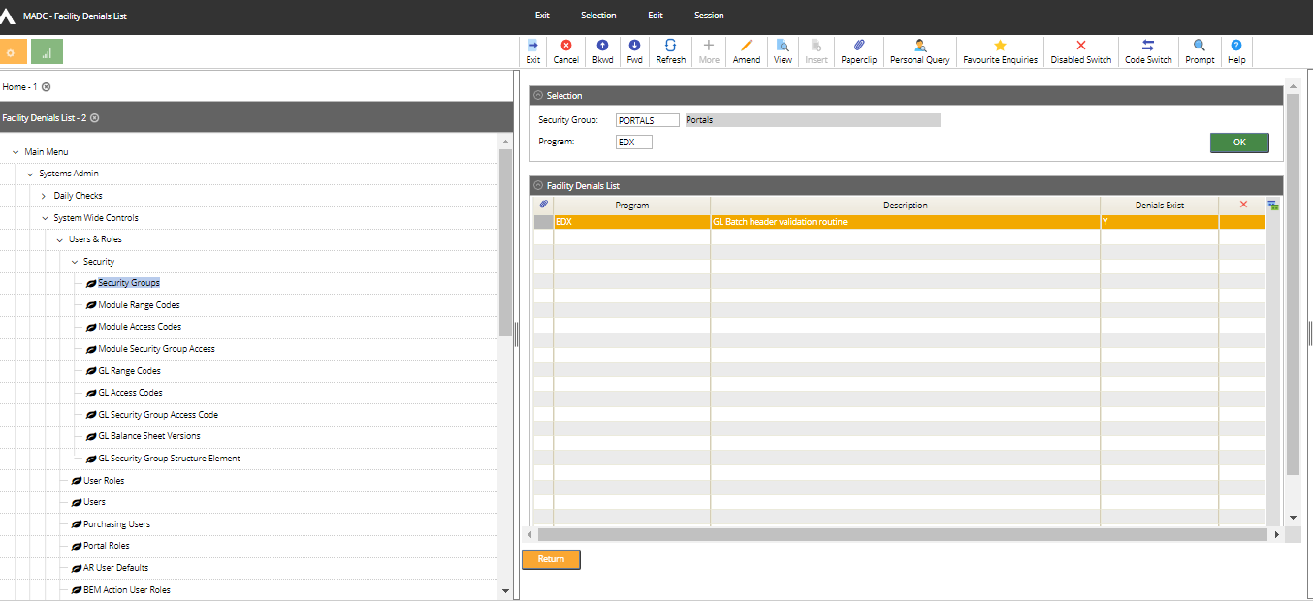This screenshot has width=1313, height=602.
Task: Click the Denials Exist column header
Action: pos(1160,206)
